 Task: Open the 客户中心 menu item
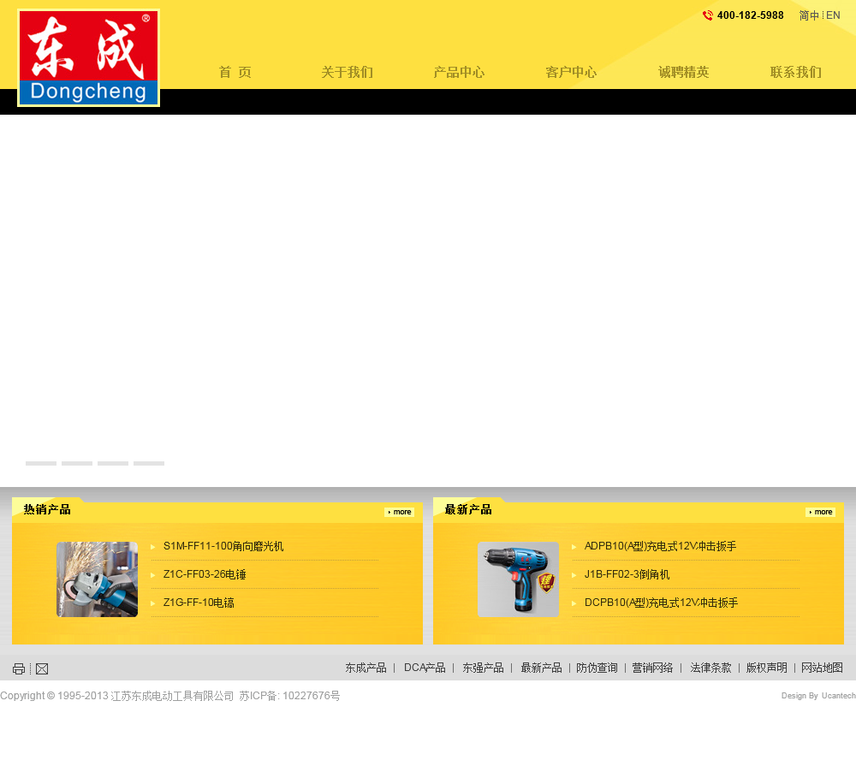click(571, 72)
